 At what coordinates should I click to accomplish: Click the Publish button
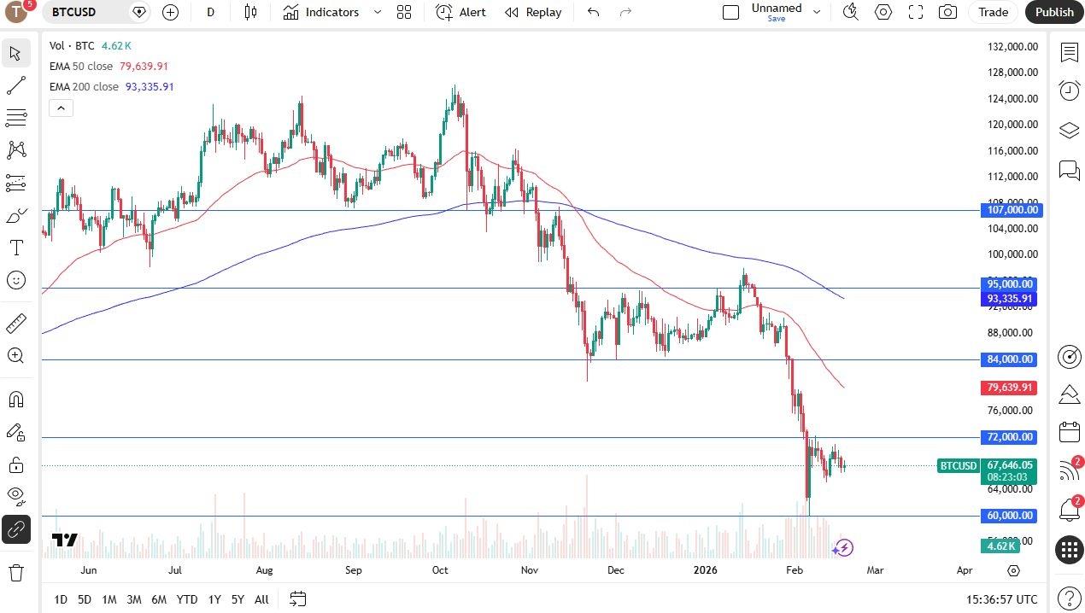pos(1053,12)
